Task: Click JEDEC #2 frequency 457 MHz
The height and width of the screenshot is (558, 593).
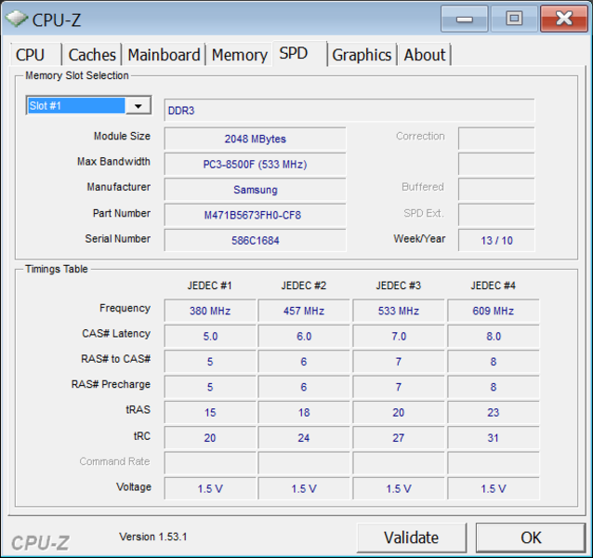Action: (x=304, y=311)
